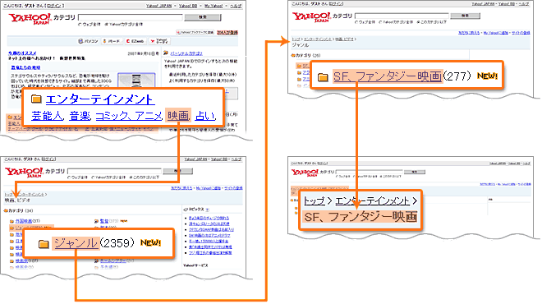The height and width of the screenshot is (304, 542).
Task: Select Yahoo!カテゴリ全体 radio on top-right ジャンル page
Action: (x=380, y=22)
